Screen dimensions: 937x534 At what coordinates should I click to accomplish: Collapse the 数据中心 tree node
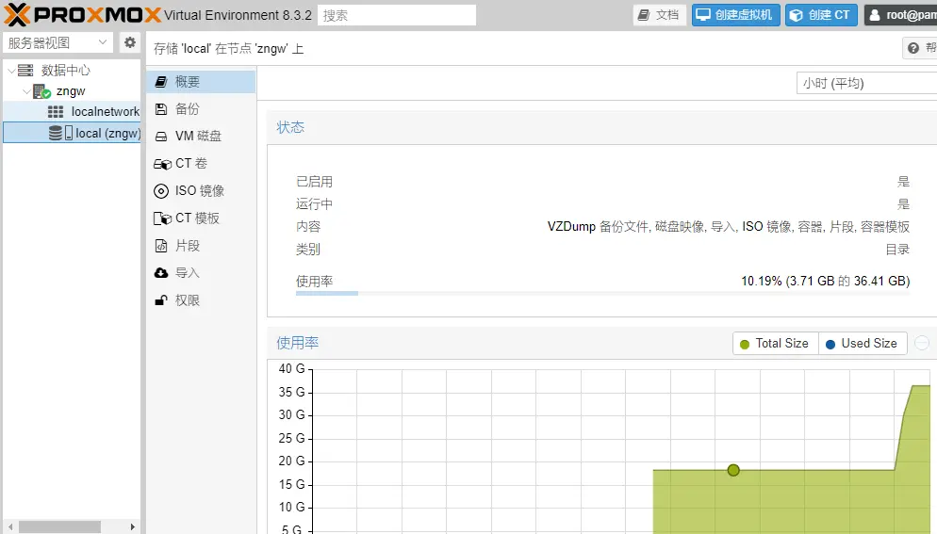point(10,71)
